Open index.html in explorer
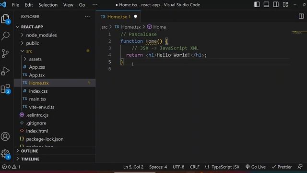The image size is (307, 173). [x=55, y=131]
